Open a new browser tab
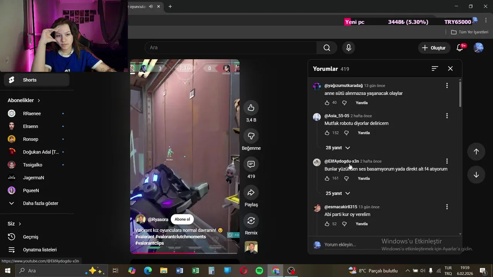Image resolution: width=493 pixels, height=277 pixels. [170, 7]
